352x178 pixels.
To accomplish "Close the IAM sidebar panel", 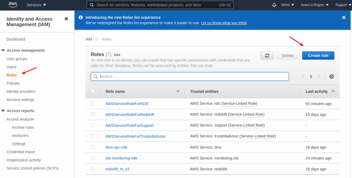I will [x=66, y=19].
